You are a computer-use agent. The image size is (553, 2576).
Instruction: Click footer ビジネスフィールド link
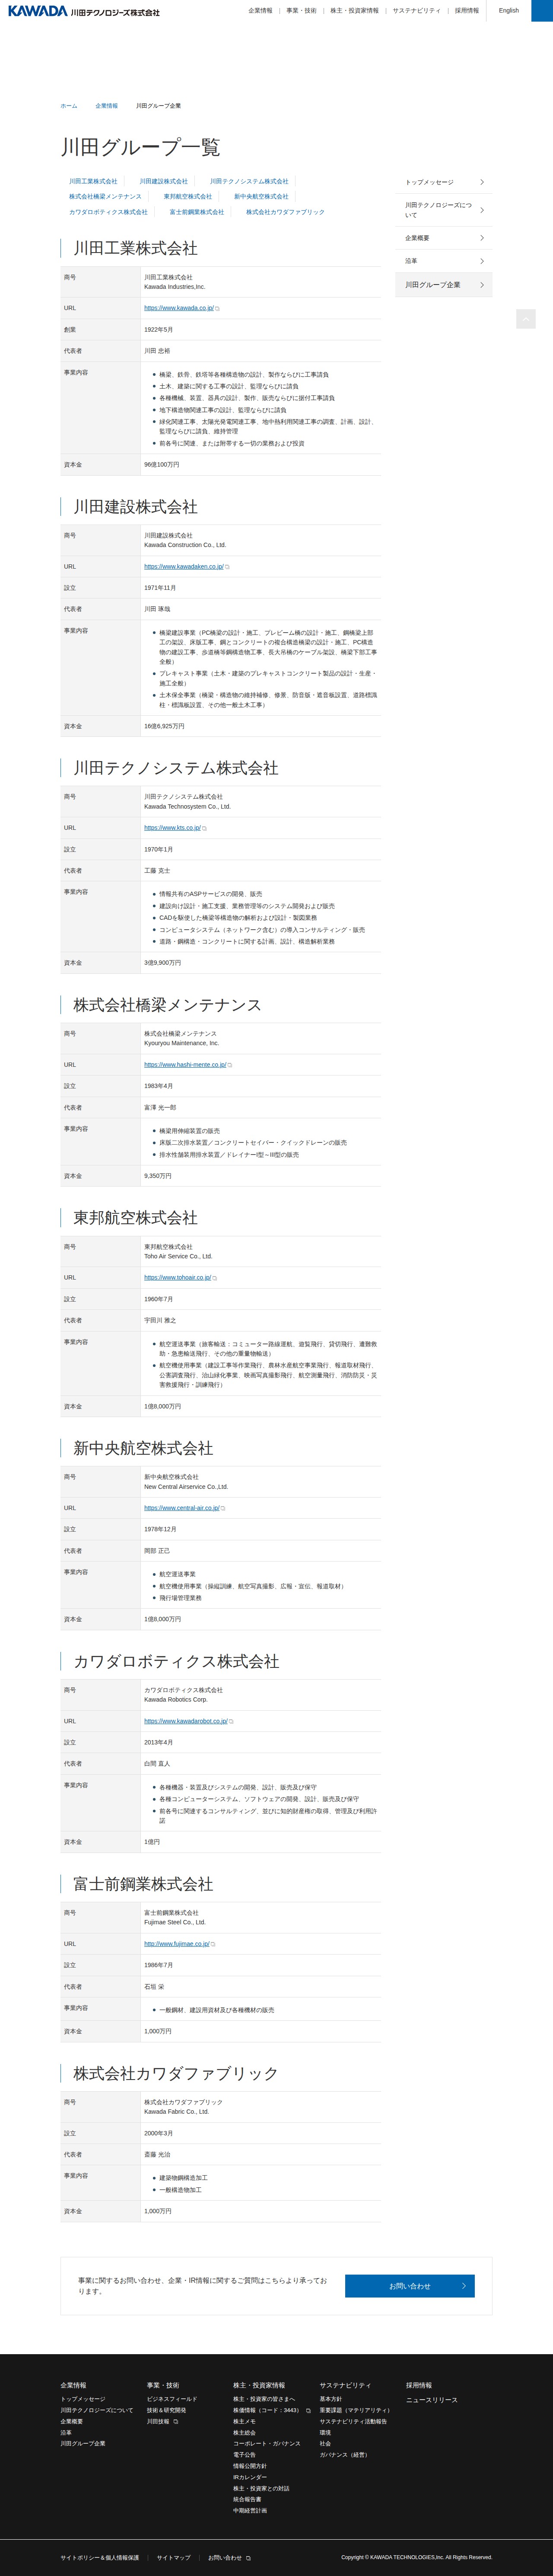pos(172,2399)
